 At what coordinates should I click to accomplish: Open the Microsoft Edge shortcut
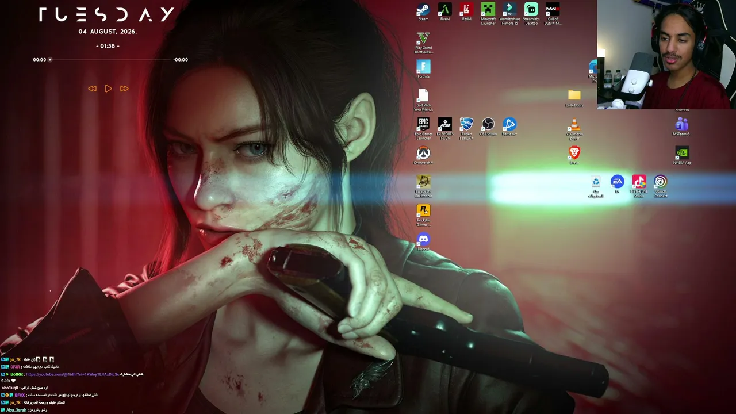[593, 71]
